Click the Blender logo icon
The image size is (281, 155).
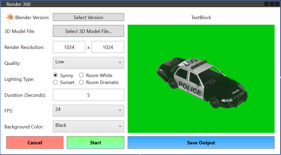click(x=10, y=17)
